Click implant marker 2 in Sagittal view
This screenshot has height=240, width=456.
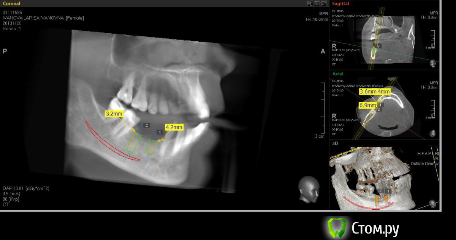(378, 46)
